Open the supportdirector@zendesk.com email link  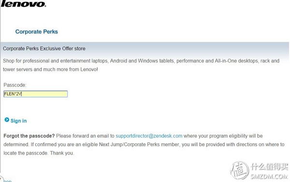tap(149, 136)
